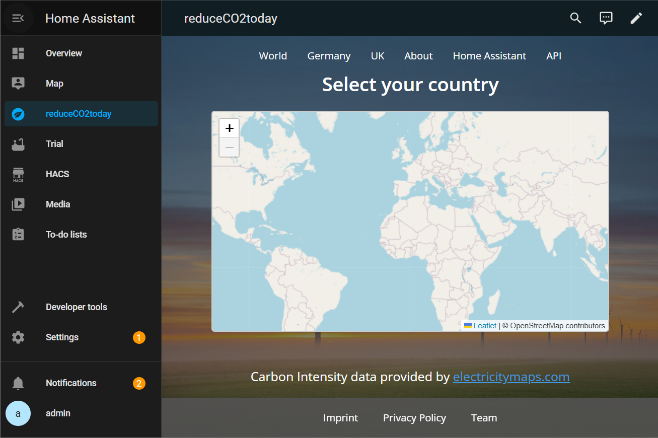
Task: Click the Select your country heading
Action: coord(410,85)
